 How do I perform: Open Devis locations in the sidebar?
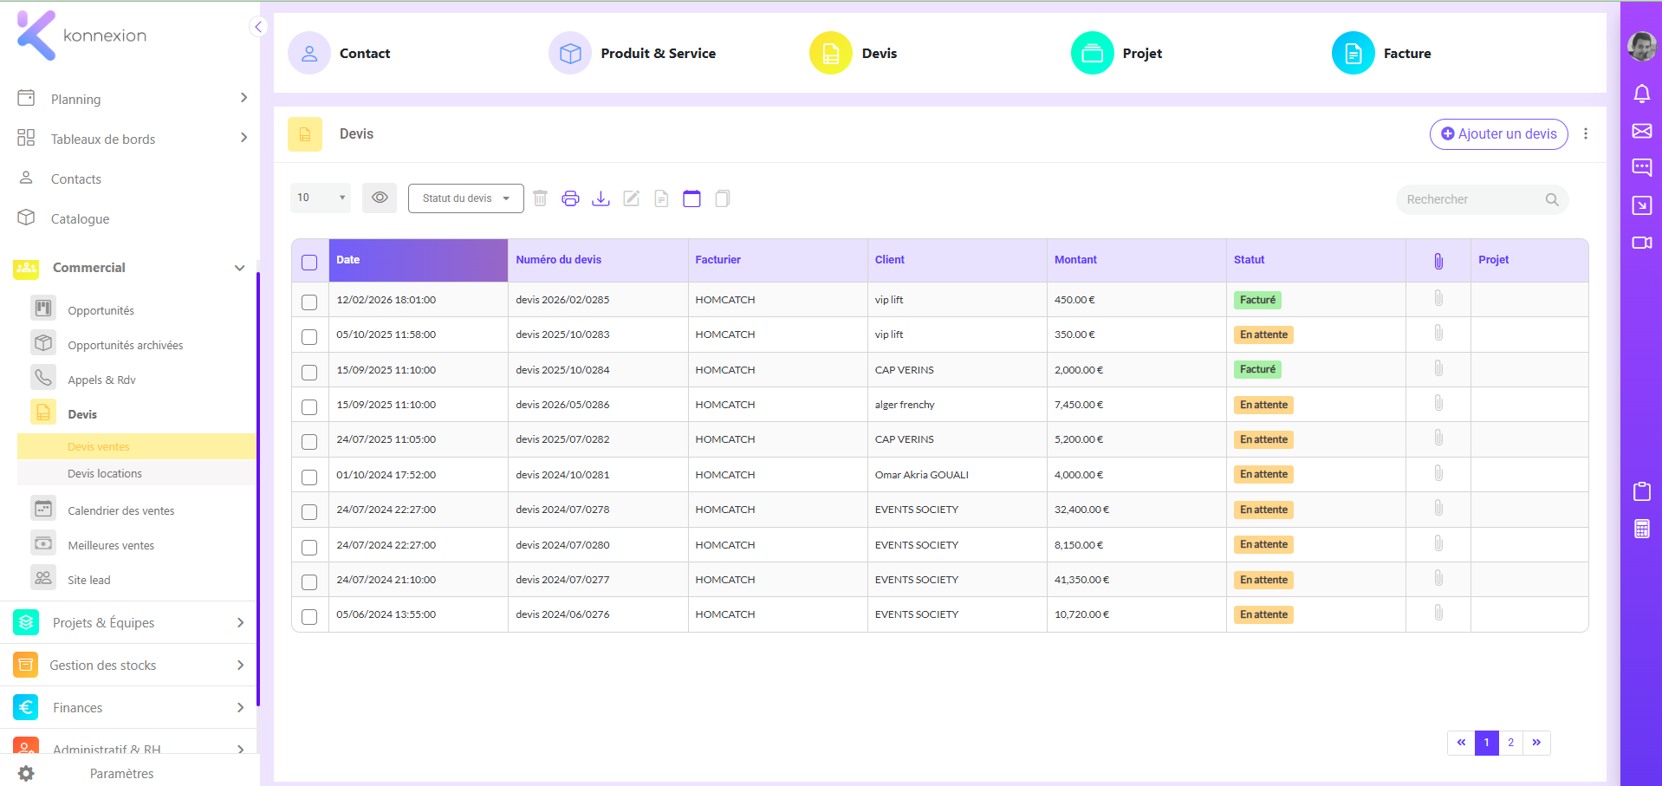pyautogui.click(x=105, y=473)
